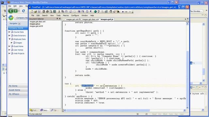Open Print Preview from the toolbar
Viewport: 209px width, 117px height.
tap(51, 12)
